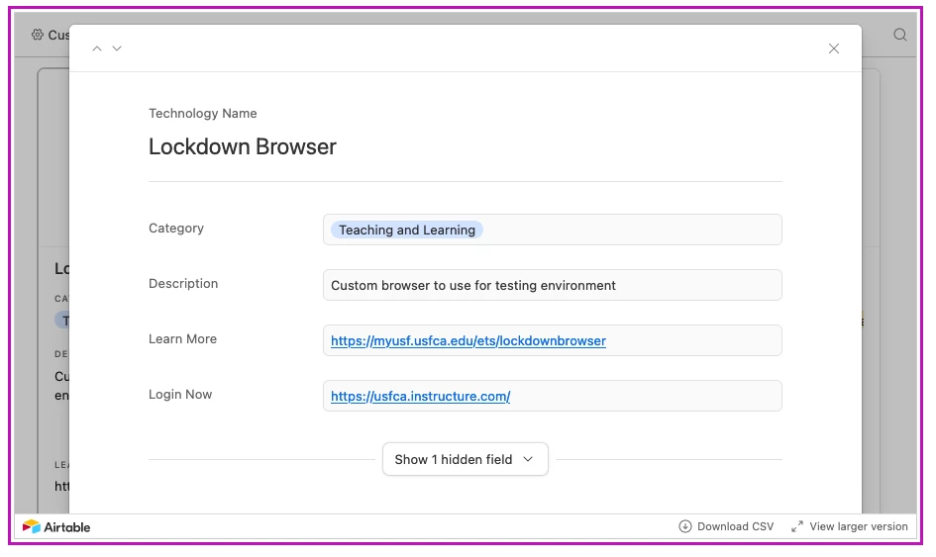
Task: Expand Show 1 hidden field
Action: pos(465,459)
